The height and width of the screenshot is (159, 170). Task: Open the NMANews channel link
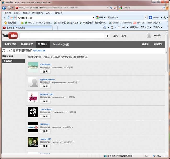pyautogui.click(x=44, y=124)
